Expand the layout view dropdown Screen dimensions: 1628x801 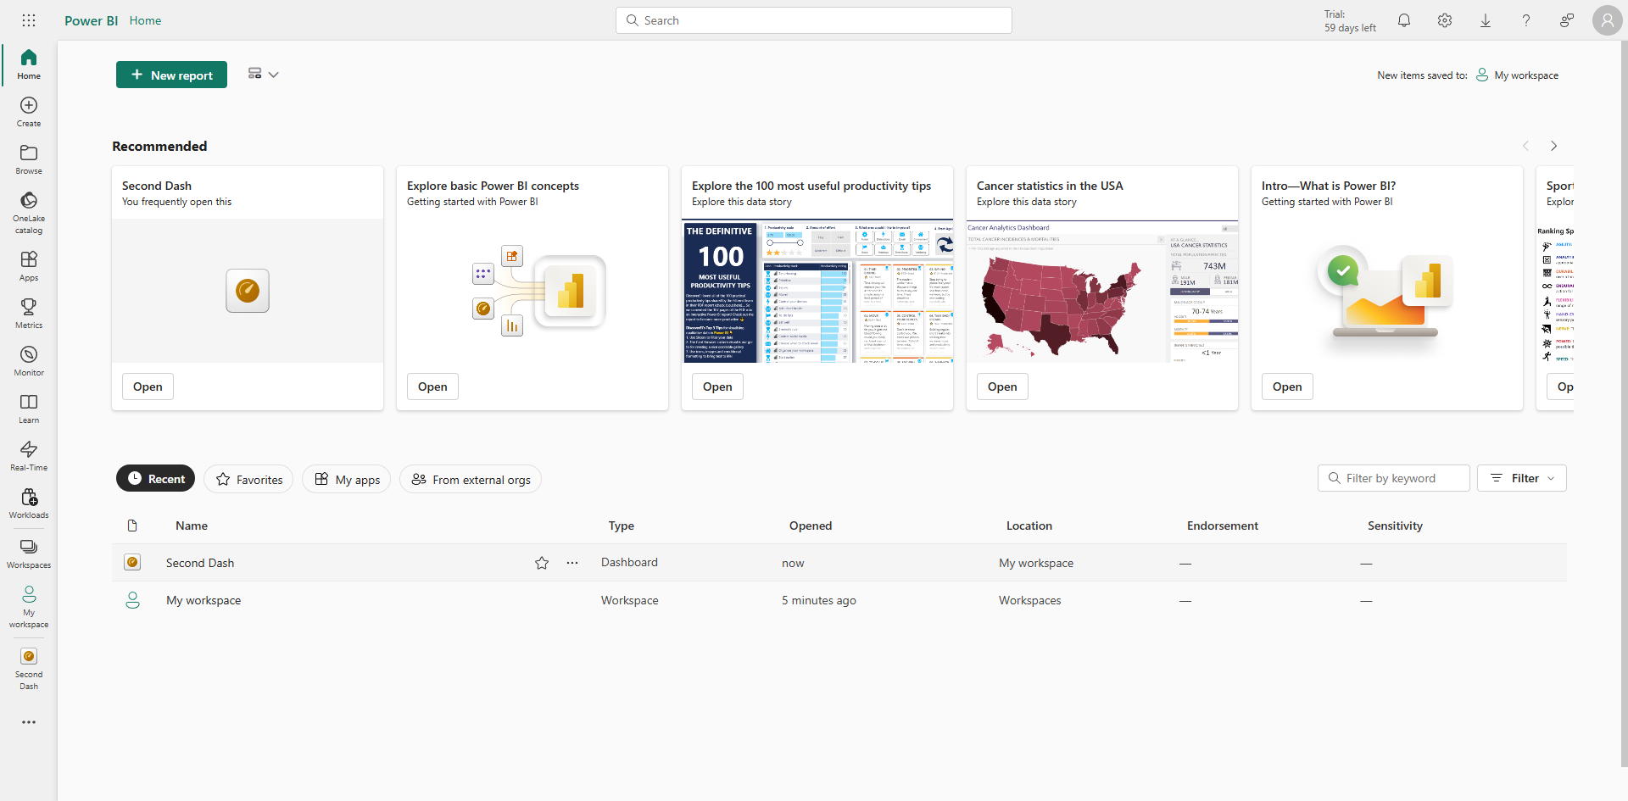pos(263,75)
